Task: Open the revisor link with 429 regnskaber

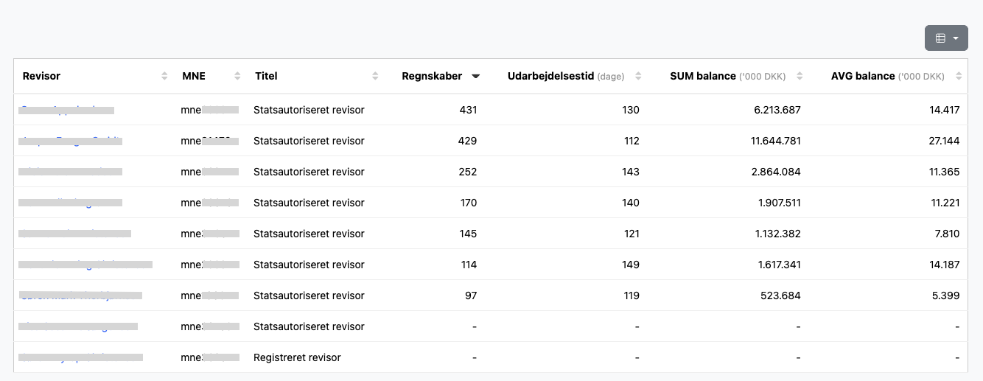Action: pos(70,141)
